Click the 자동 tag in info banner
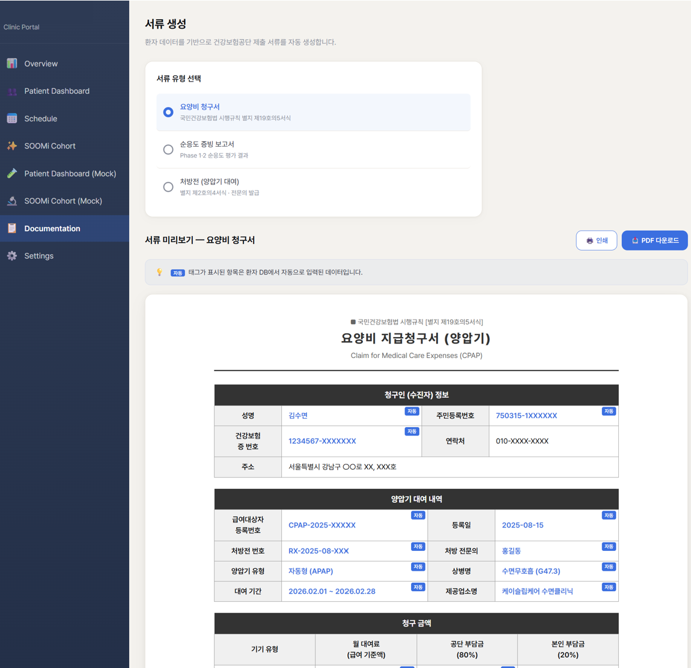This screenshot has height=668, width=691. (x=177, y=273)
